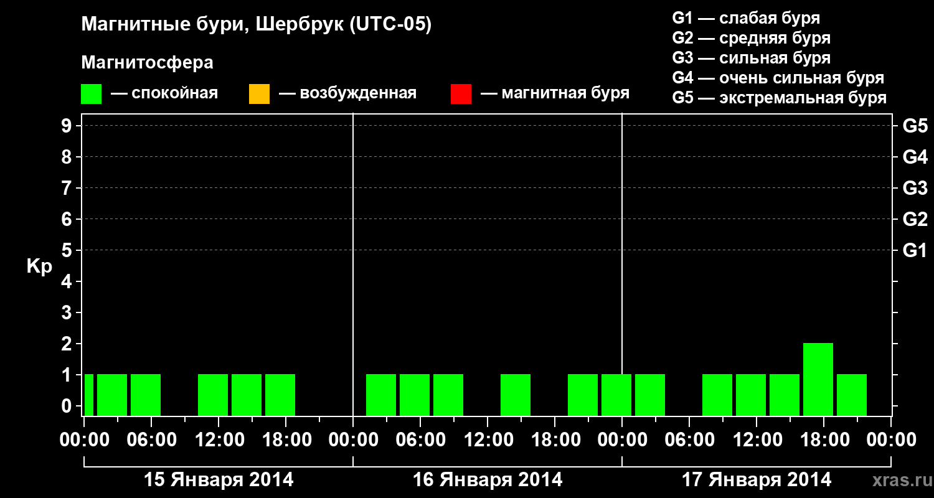Image resolution: width=934 pixels, height=498 pixels.
Task: Click the 'G5' label on the right axis
Action: click(x=915, y=126)
